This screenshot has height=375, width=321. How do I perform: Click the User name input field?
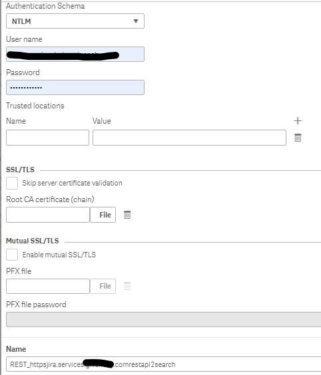[75, 55]
